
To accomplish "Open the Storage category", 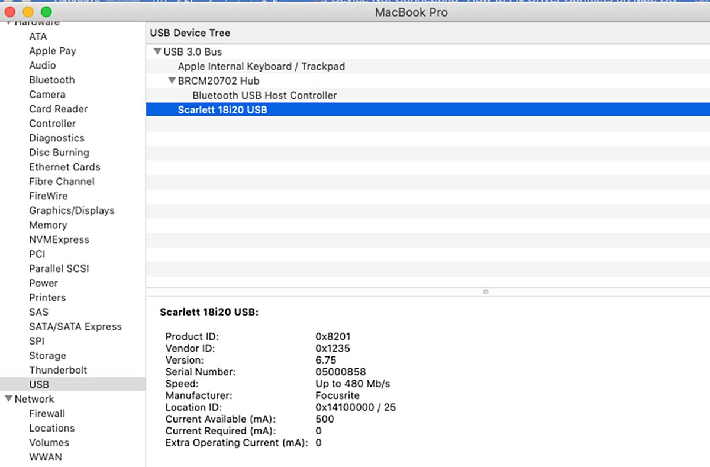I will coord(47,355).
